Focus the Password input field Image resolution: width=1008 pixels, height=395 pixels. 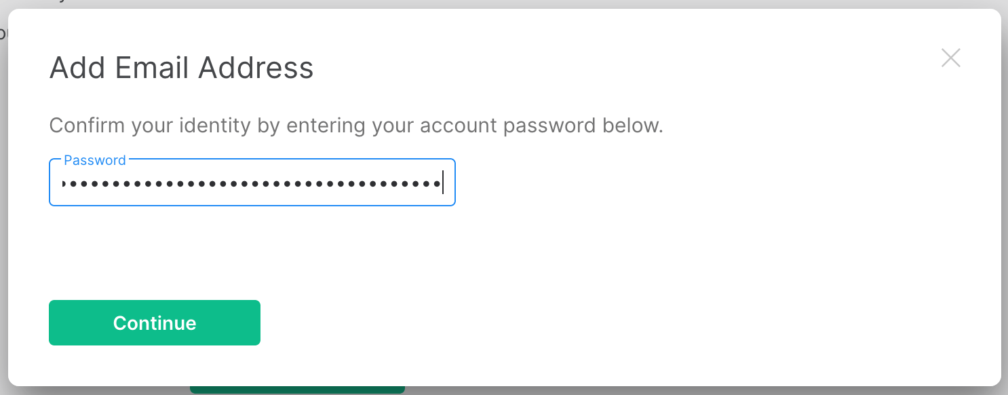(252, 183)
